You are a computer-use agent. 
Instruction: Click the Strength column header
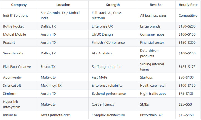[113, 5]
